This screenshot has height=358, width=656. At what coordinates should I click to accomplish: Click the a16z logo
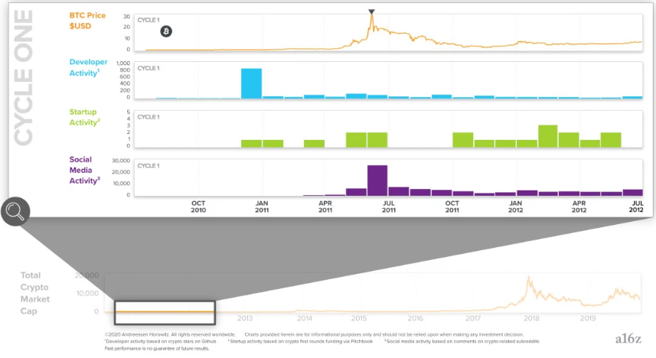628,337
